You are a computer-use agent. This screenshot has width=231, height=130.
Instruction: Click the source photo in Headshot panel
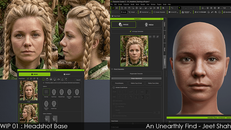coord(134,51)
